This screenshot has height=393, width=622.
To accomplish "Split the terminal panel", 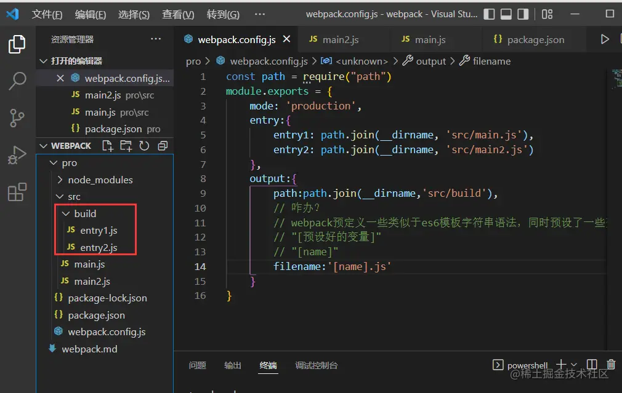I will (x=592, y=365).
